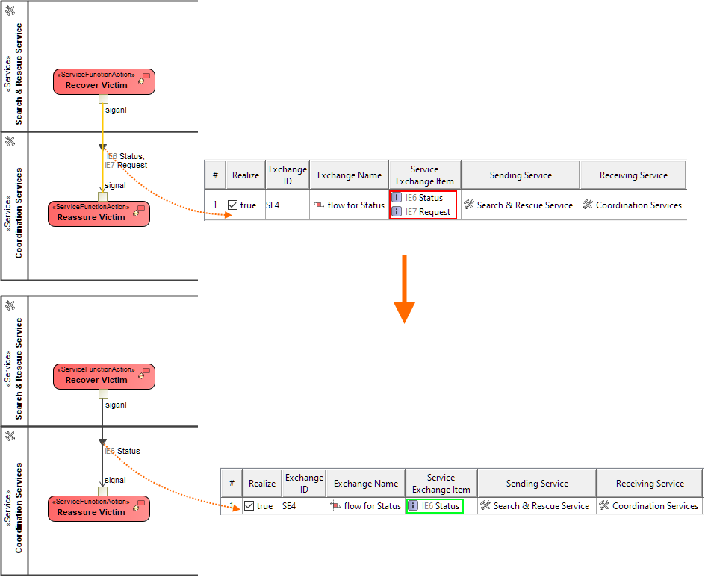Click the Coordination Services swimlane icon in the lower diagram
The height and width of the screenshot is (580, 705).
tap(10, 436)
